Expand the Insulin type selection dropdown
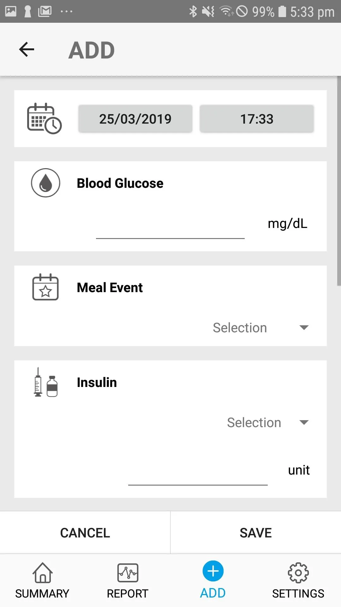 [x=268, y=422]
